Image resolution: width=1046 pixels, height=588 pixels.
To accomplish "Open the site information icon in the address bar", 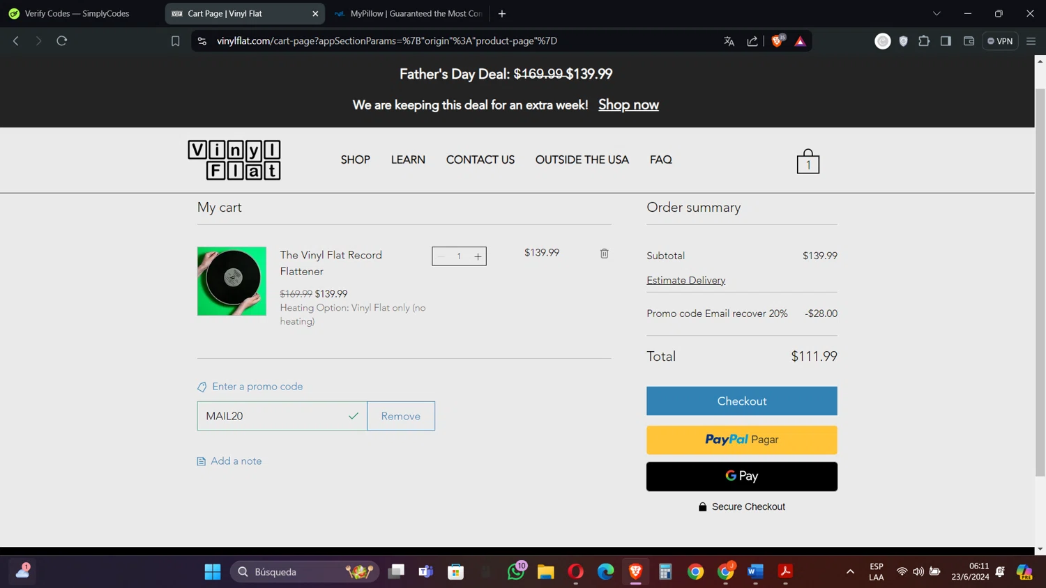I will [202, 41].
